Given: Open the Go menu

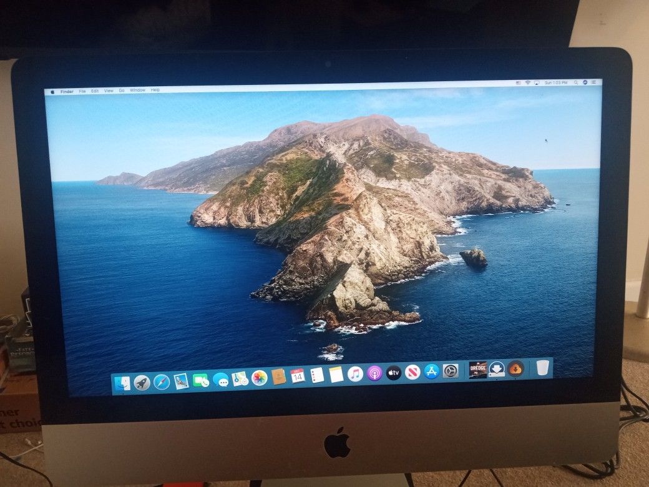Looking at the screenshot, I should click(122, 91).
